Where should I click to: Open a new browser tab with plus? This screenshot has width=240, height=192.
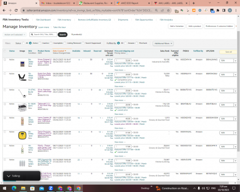pyautogui.click(x=193, y=3)
